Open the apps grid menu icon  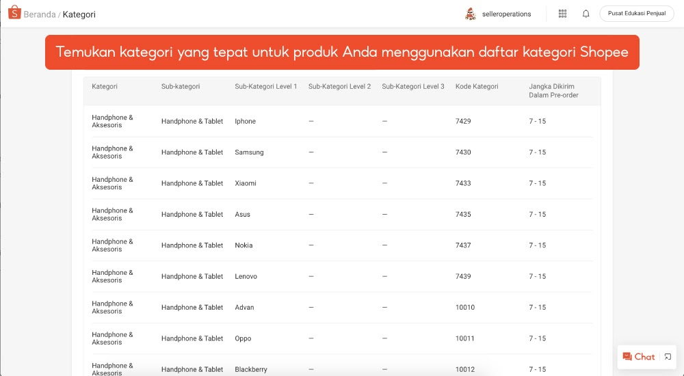coord(563,14)
